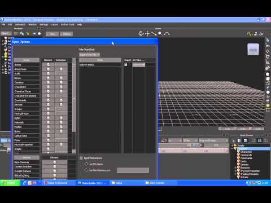This screenshot has height=203, width=271.
Task: Select the Use New Namespace radio option
Action: pos(86,170)
